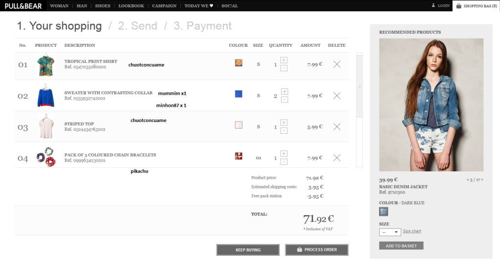Delete the Tropical Print Shirt item
The height and width of the screenshot is (266, 500).
click(336, 64)
